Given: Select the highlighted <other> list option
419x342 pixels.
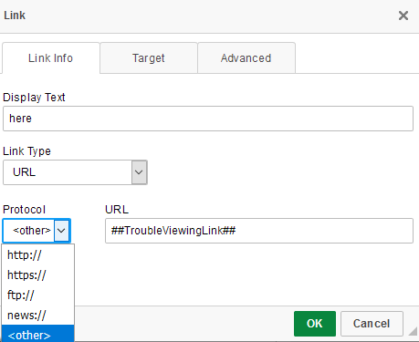Looking at the screenshot, I should pos(38,334).
